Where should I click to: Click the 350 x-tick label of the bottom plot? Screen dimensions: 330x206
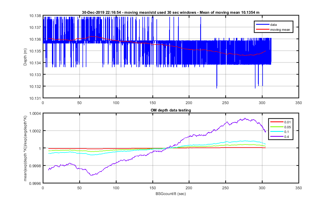pos(298,188)
